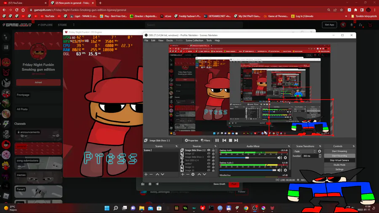This screenshot has width=379, height=213.
Task: Skip to next slide in OBS source toolbar
Action: coord(236,140)
